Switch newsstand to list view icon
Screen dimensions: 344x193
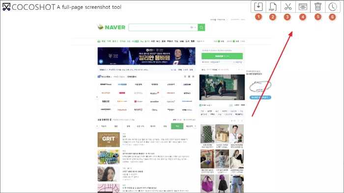pyautogui.click(x=185, y=76)
